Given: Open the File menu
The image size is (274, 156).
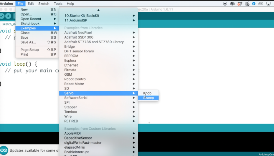Looking at the screenshot, I should point(20,4).
